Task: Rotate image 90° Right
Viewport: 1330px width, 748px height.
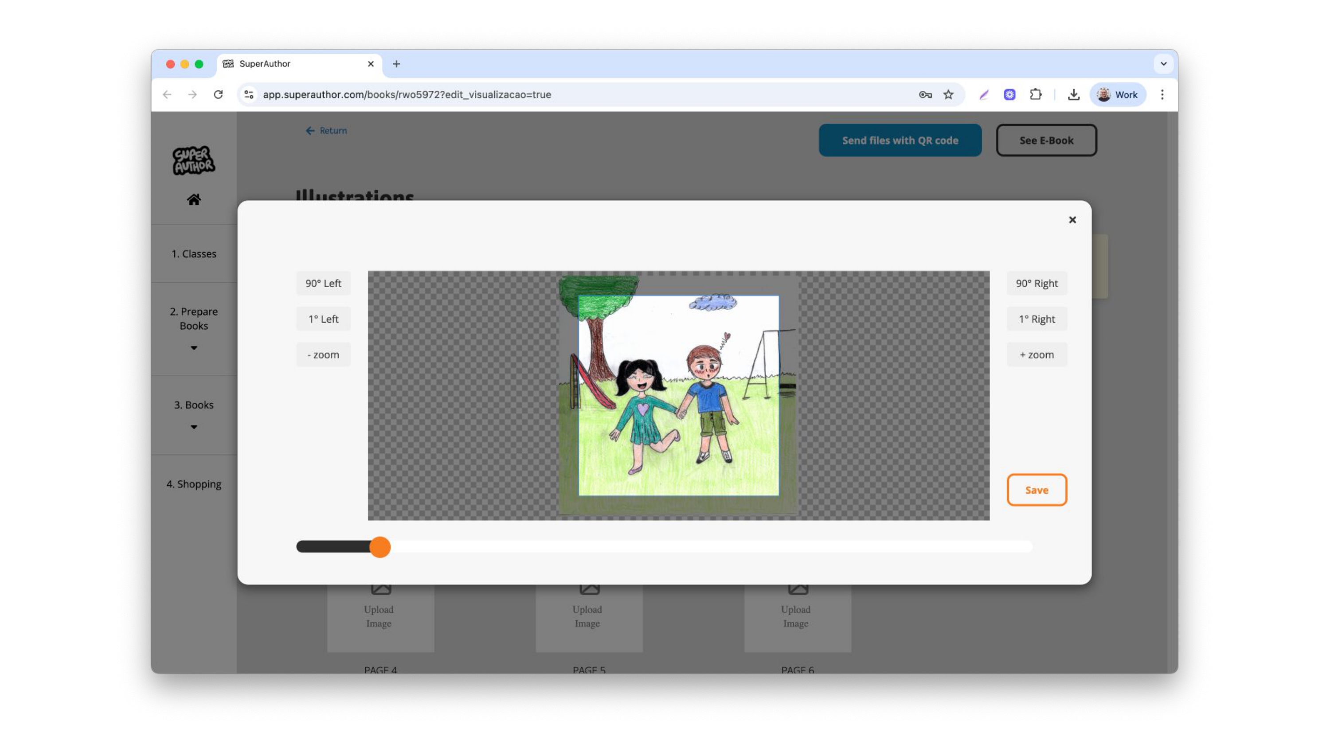Action: 1037,284
